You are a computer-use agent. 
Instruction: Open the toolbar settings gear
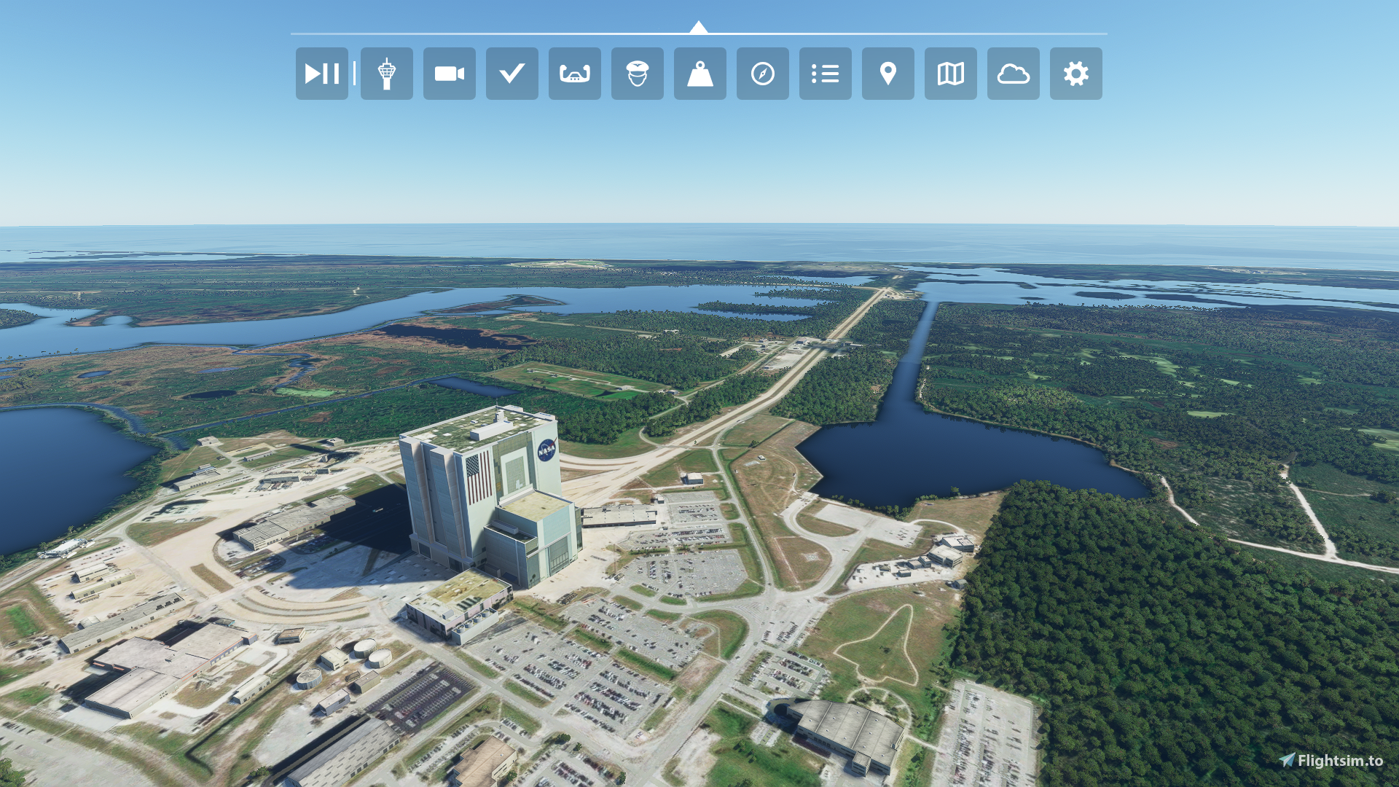pyautogui.click(x=1076, y=74)
